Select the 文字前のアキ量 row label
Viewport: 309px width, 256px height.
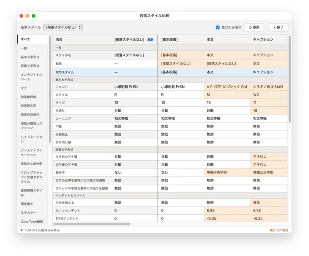[x=66, y=157]
